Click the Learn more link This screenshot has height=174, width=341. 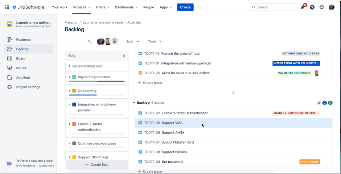47,166
